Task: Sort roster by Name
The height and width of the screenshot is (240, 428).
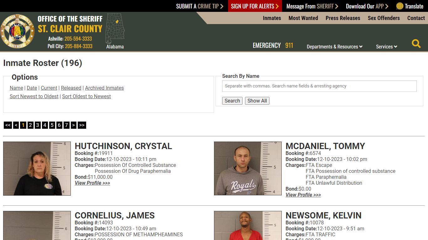Action: (x=16, y=88)
